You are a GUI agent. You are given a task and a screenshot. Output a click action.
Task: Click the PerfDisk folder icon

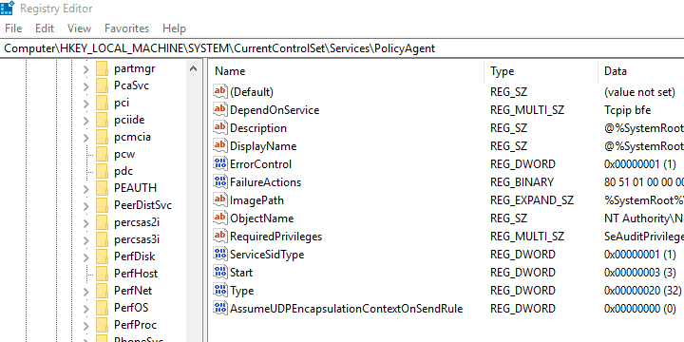click(x=102, y=256)
